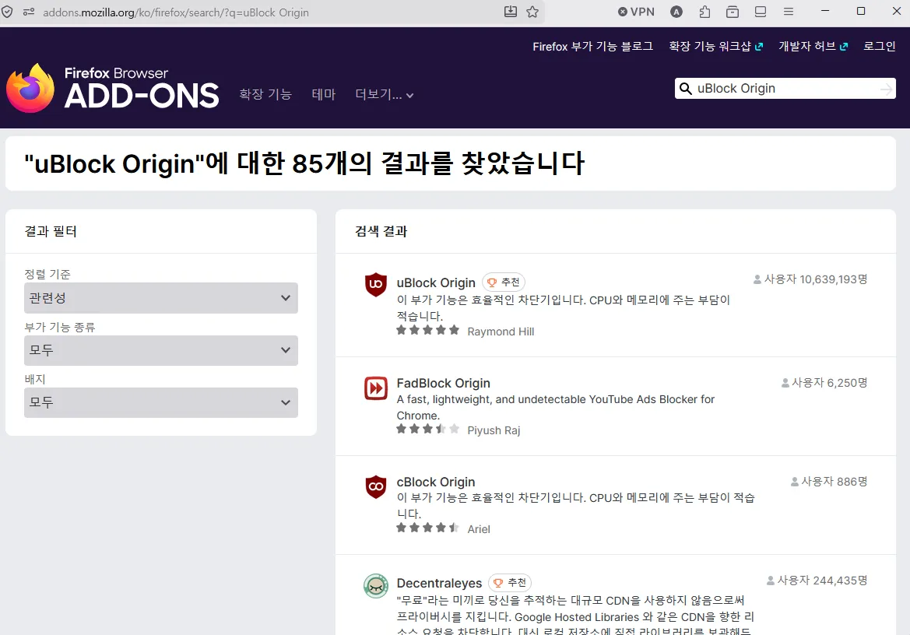The image size is (910, 635).
Task: Click the star rating of cBlock Origin
Action: click(427, 528)
